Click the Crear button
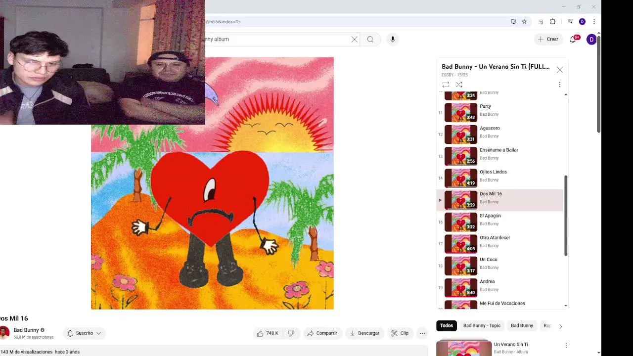The image size is (633, 356). (x=548, y=39)
